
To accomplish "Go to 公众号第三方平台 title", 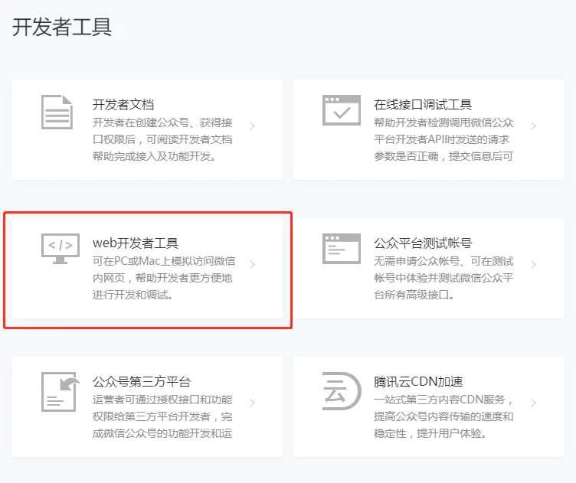I will pos(142,382).
